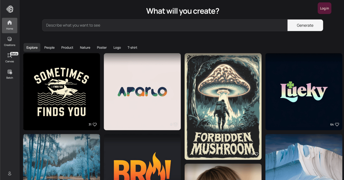344x180 pixels.
Task: Open the brown-haired portrait thumbnail
Action: tap(223, 172)
